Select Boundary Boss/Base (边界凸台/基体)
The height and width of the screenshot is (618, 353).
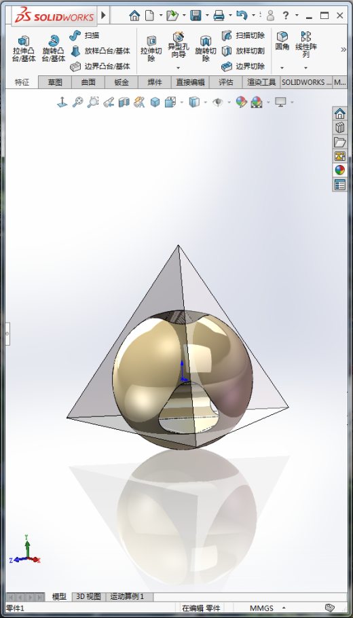(100, 67)
